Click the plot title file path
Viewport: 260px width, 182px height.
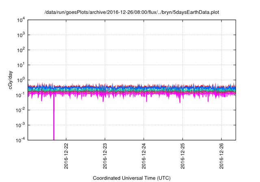click(132, 13)
